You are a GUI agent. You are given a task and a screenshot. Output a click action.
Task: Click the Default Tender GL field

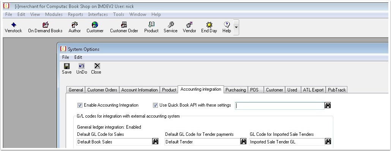202,142
